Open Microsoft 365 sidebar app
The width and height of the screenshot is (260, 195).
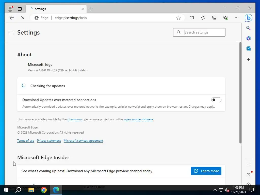[x=248, y=38]
